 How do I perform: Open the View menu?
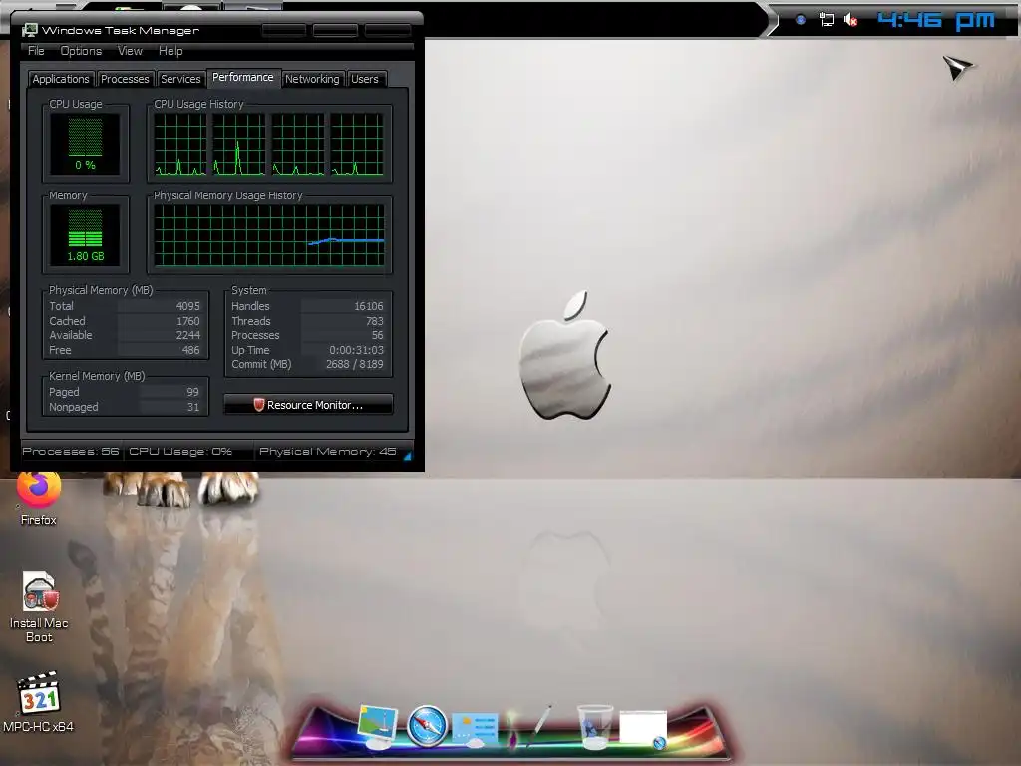tap(130, 51)
